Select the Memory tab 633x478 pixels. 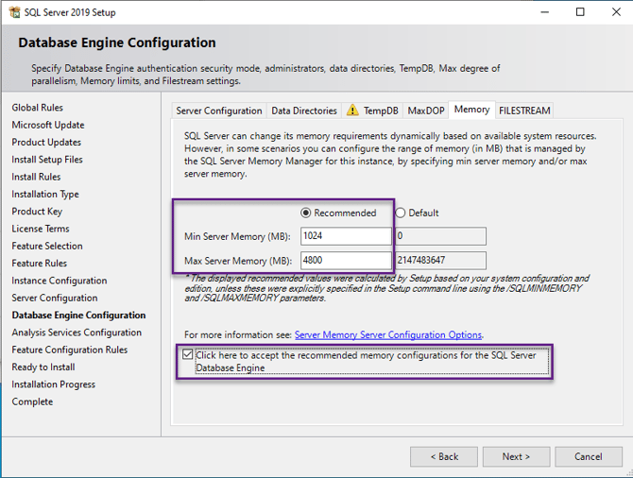471,110
